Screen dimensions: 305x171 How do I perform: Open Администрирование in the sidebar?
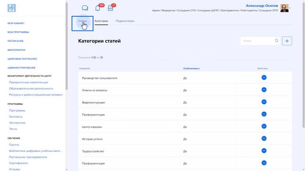(21, 68)
